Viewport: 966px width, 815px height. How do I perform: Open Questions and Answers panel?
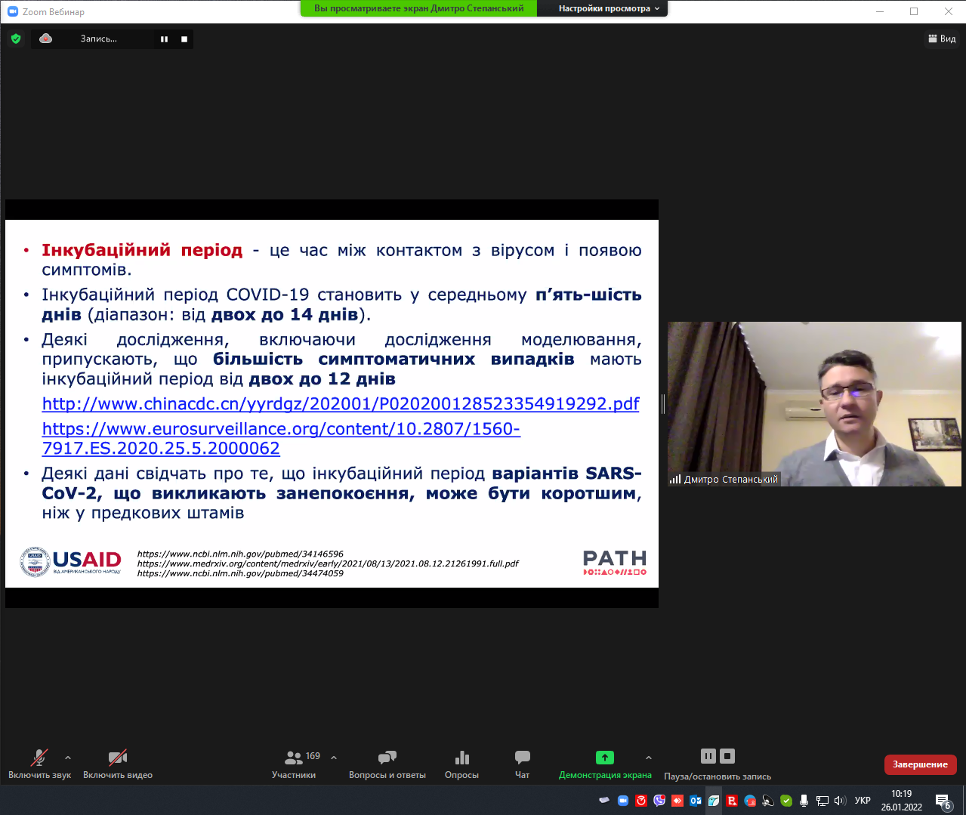pyautogui.click(x=387, y=758)
